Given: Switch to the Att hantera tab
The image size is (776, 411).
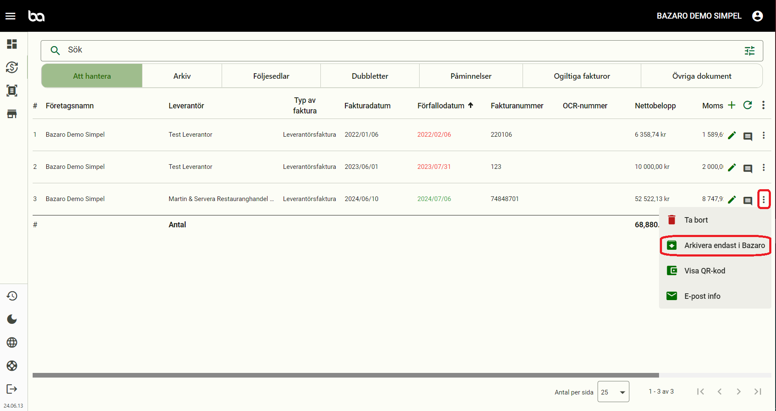Looking at the screenshot, I should click(92, 76).
